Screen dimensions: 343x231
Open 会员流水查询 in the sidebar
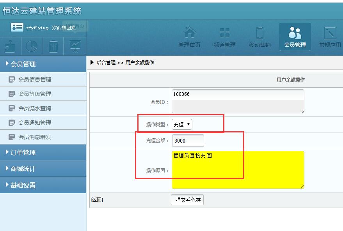(x=35, y=108)
